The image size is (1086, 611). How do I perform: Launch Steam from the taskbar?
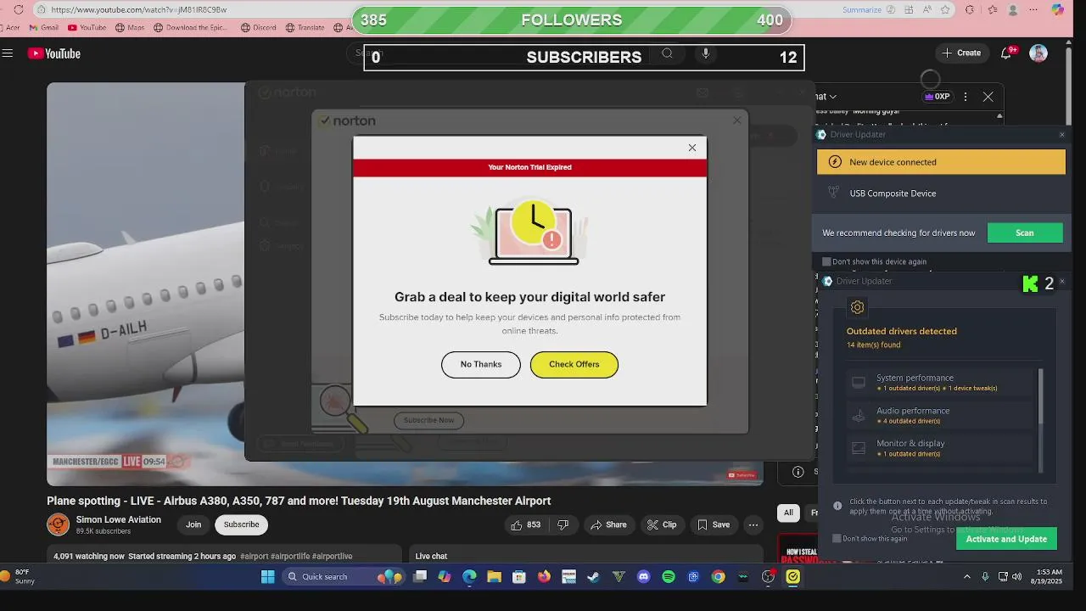tap(594, 577)
